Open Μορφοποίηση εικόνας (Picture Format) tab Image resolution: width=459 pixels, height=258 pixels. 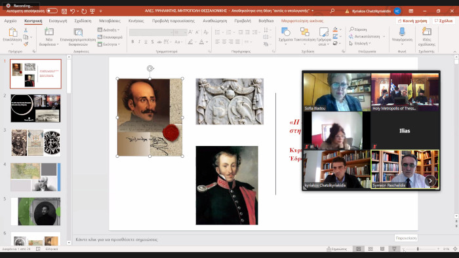(x=302, y=21)
